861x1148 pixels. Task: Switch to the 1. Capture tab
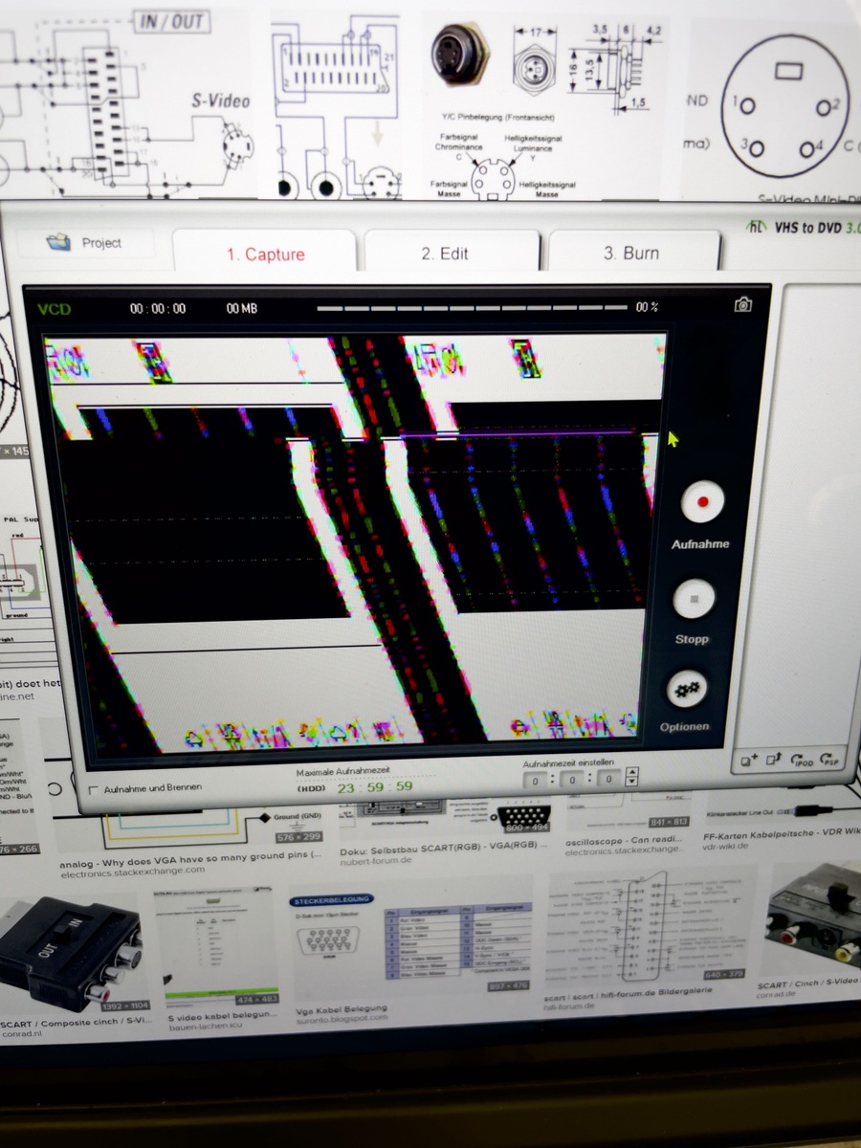coord(265,253)
